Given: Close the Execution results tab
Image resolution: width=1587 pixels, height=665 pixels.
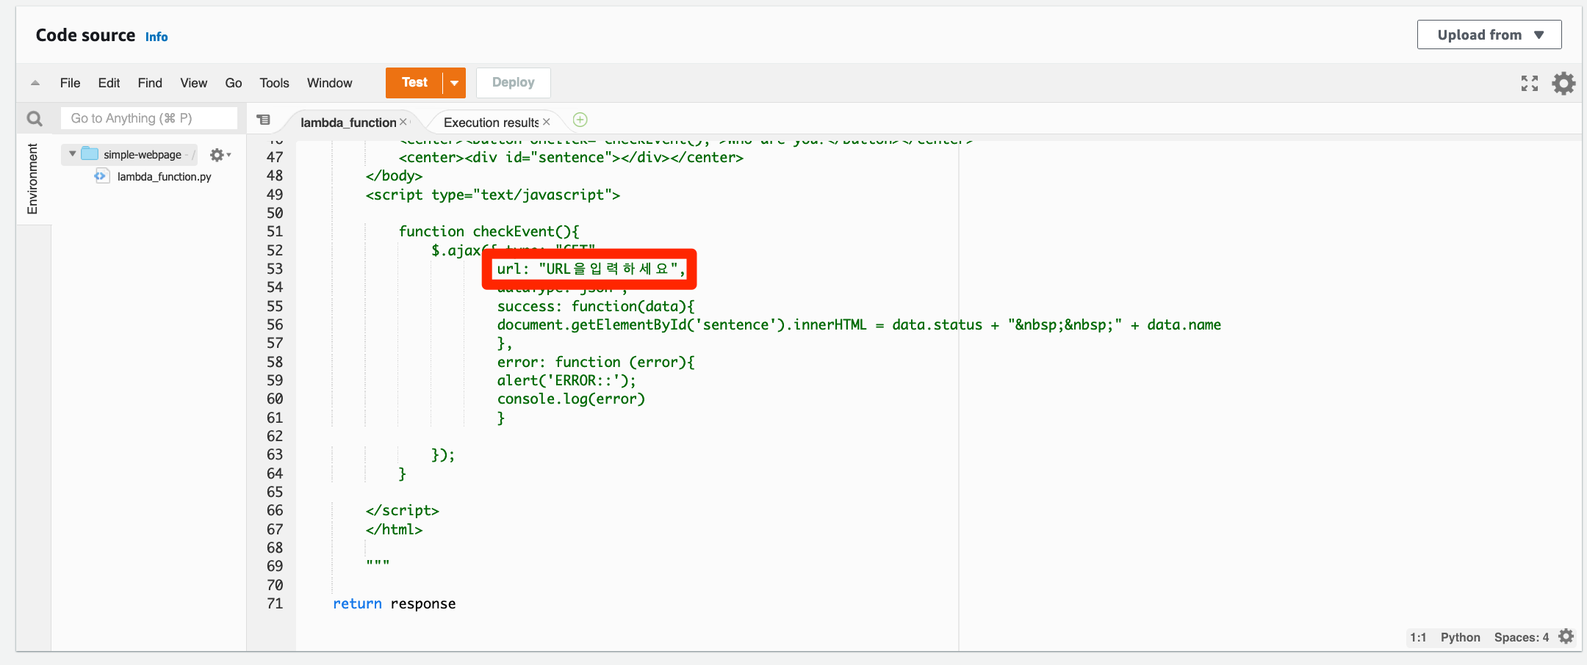Looking at the screenshot, I should point(547,122).
